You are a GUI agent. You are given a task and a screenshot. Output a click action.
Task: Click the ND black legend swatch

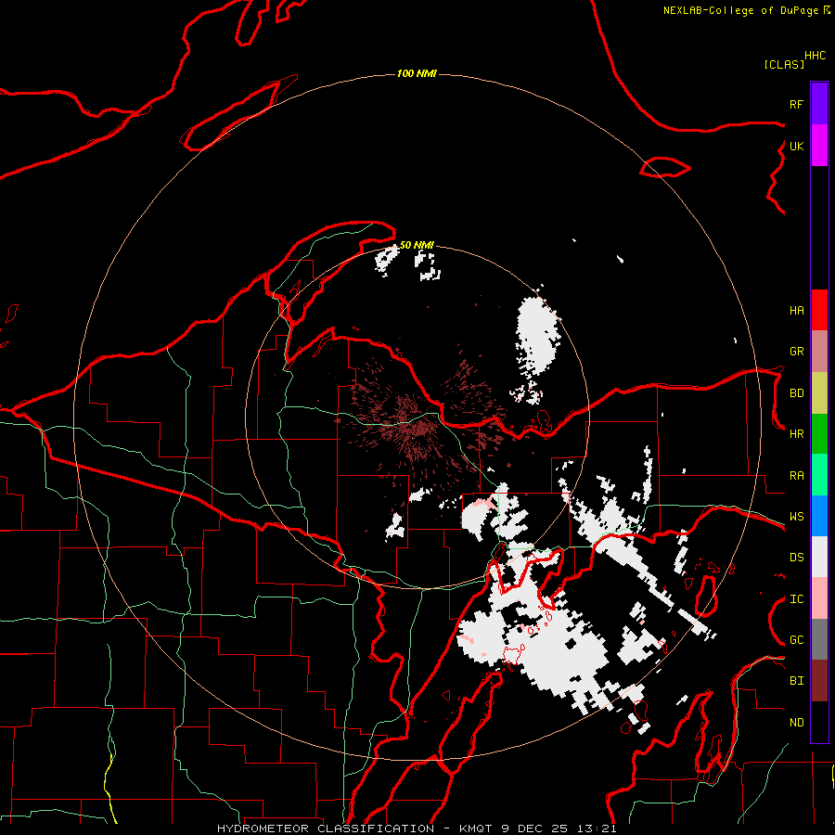[x=819, y=722]
